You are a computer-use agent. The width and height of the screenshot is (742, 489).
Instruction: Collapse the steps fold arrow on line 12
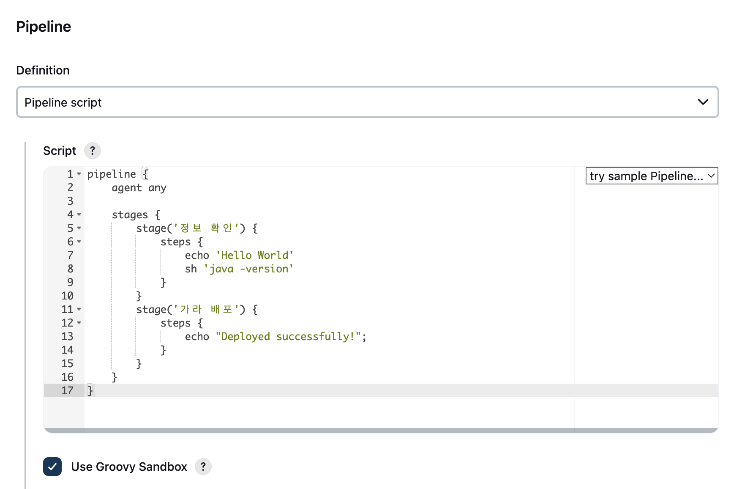pyautogui.click(x=79, y=323)
